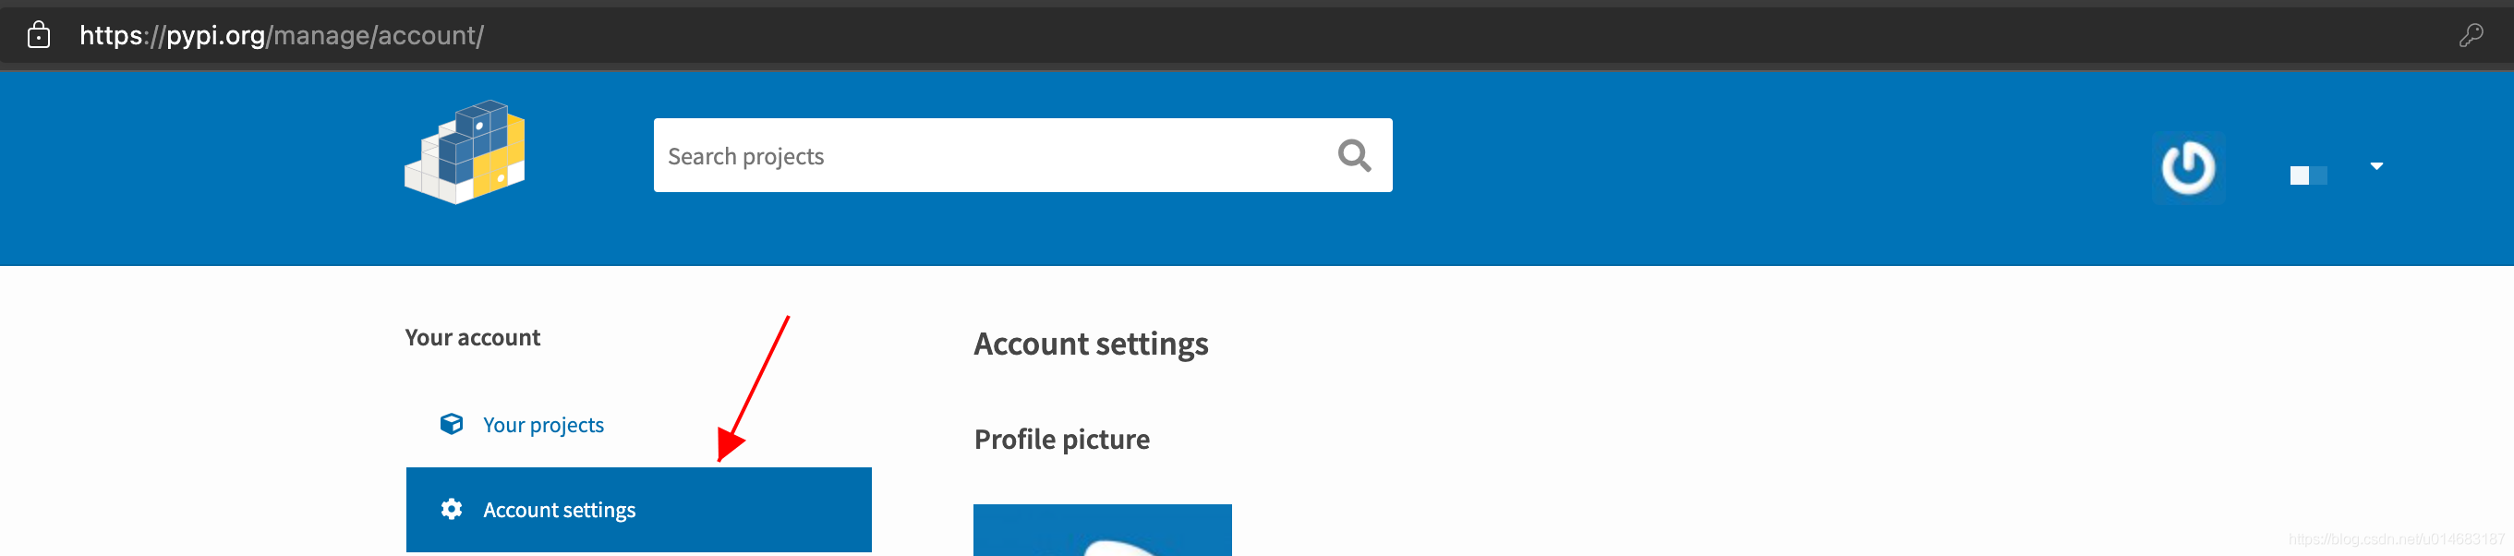Screen dimensions: 2514x556
Task: Click the cube icon beside Your projects
Action: (451, 423)
